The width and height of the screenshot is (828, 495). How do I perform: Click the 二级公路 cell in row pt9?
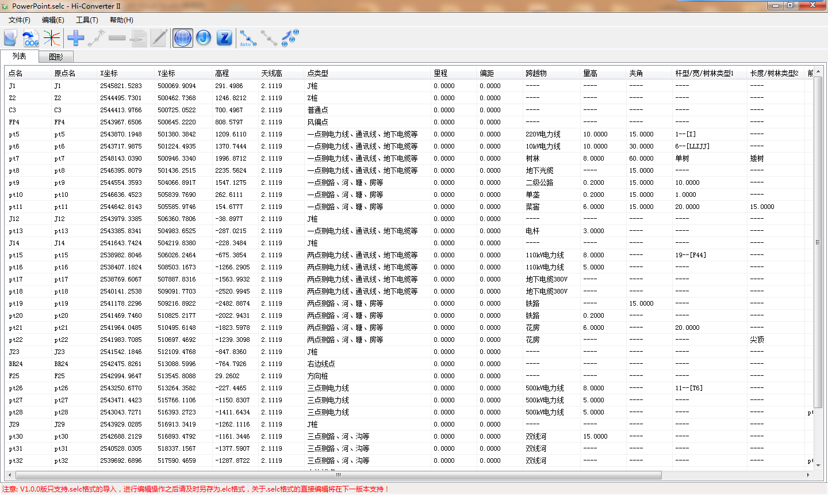(539, 182)
